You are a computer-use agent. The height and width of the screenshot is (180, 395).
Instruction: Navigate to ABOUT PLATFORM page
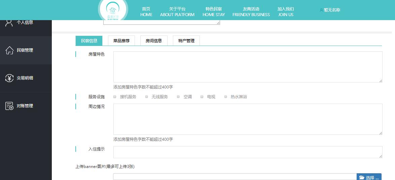coord(177,12)
